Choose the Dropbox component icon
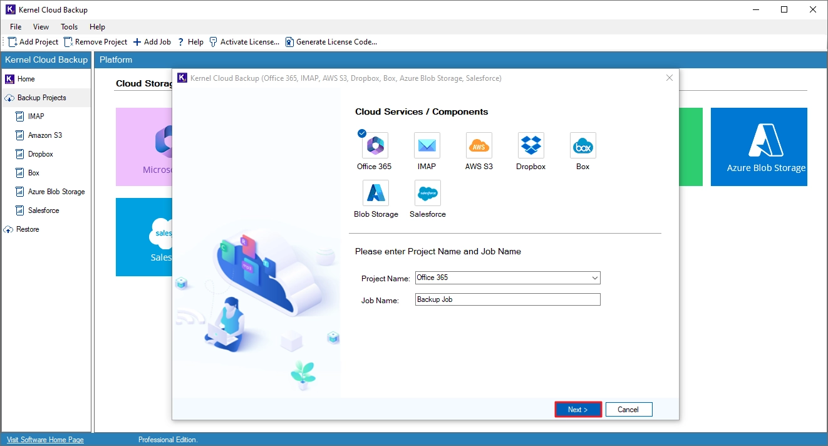The image size is (828, 446). tap(531, 145)
